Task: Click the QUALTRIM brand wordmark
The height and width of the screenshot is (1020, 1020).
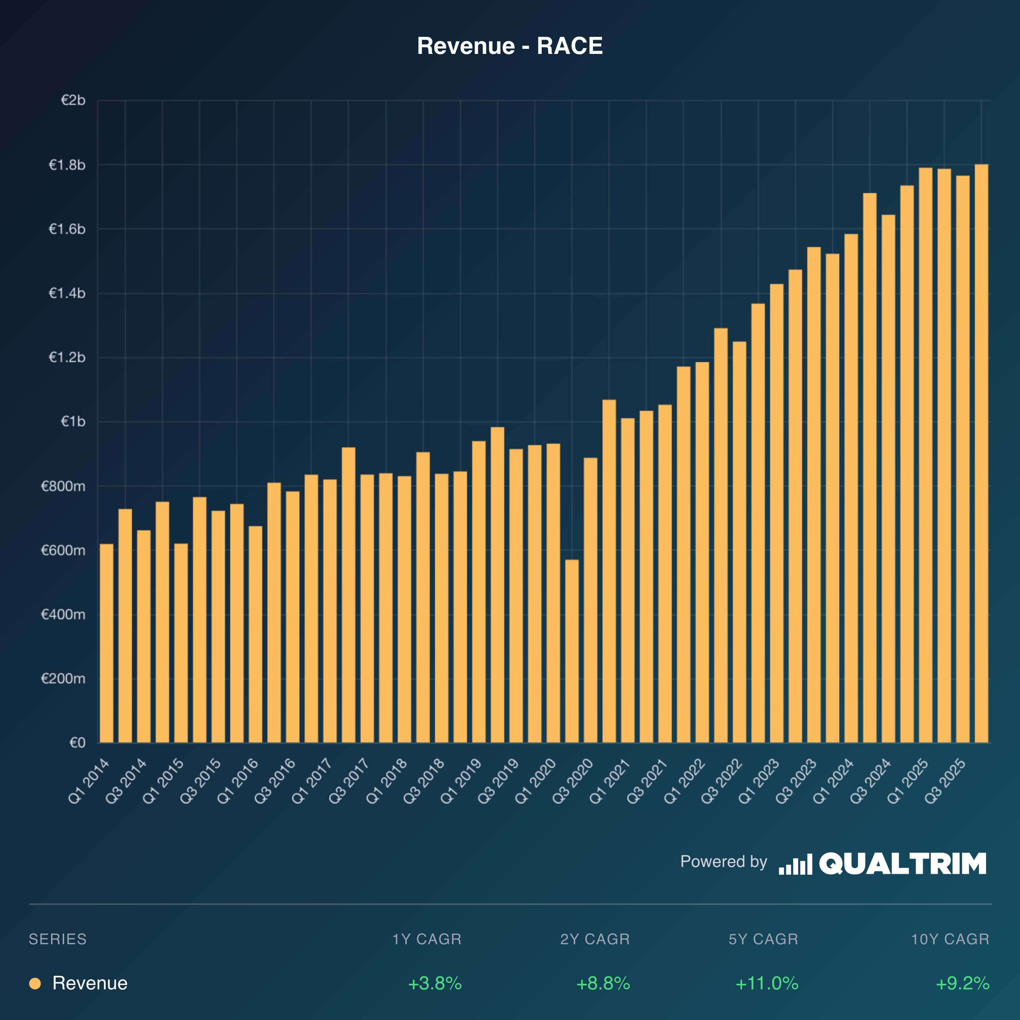Action: coord(902,864)
